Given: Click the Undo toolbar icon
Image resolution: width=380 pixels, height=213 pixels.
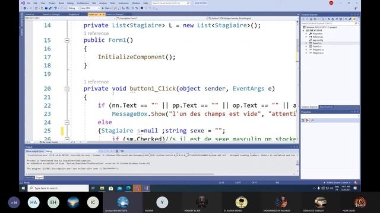Looking at the screenshot, I should tap(55, 8).
